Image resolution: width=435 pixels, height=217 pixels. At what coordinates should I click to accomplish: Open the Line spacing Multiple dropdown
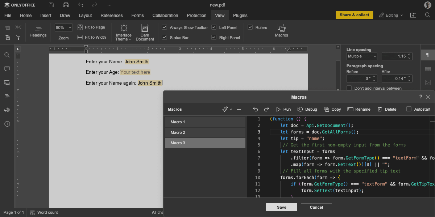362,56
